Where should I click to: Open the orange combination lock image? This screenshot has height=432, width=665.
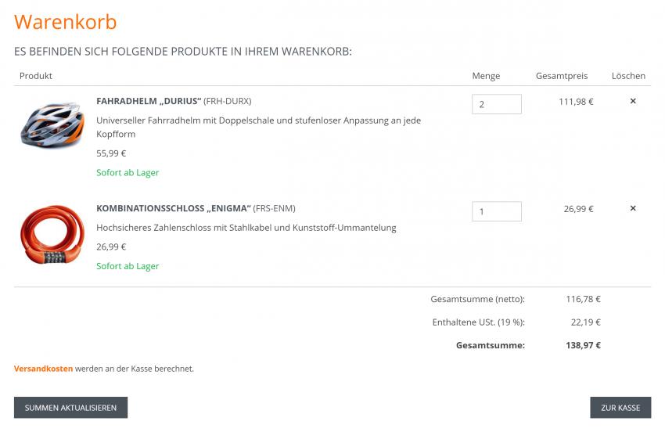(52, 235)
